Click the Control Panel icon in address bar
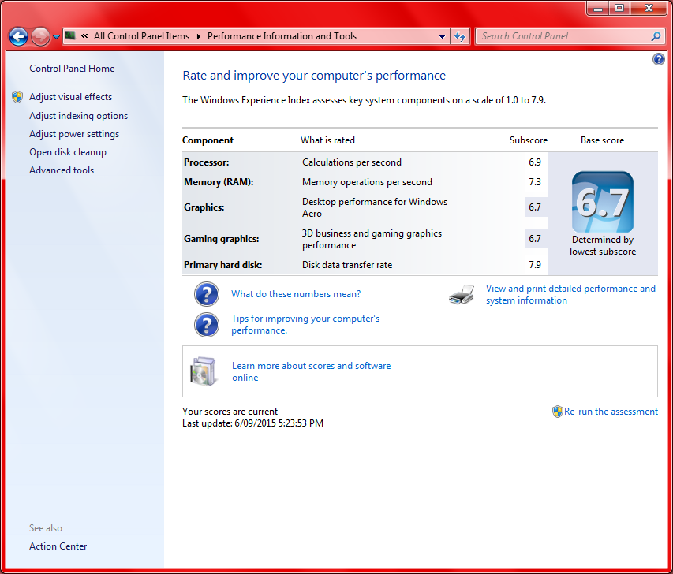The height and width of the screenshot is (574, 673). (70, 35)
